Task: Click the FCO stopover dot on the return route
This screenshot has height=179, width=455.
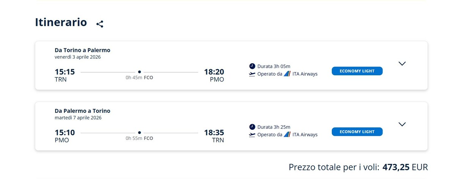Action: (x=140, y=132)
